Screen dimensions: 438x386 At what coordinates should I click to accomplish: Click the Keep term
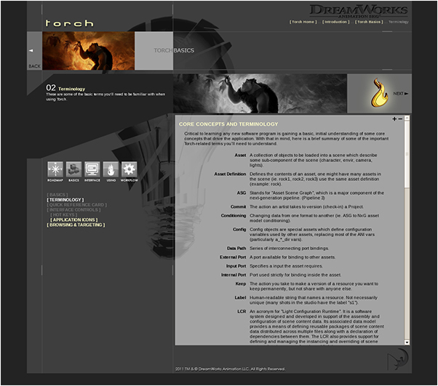[x=241, y=284]
